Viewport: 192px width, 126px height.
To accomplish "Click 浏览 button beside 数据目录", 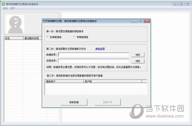I will tap(138, 55).
